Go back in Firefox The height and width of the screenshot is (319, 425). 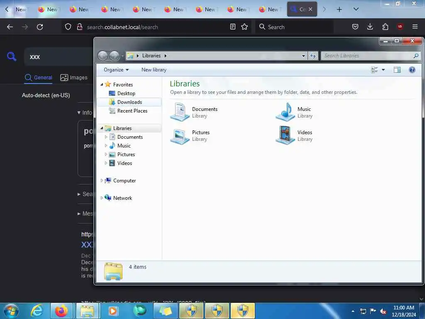tap(10, 27)
